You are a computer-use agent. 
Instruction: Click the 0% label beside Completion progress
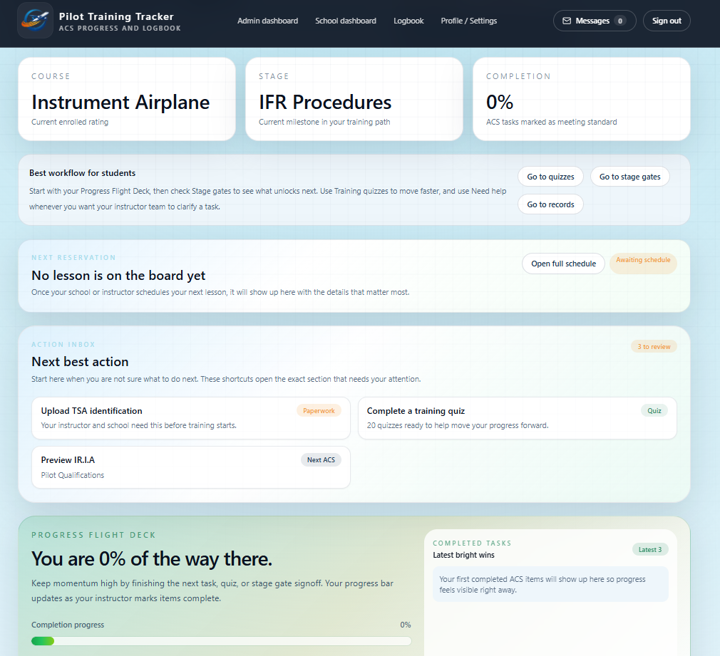406,625
